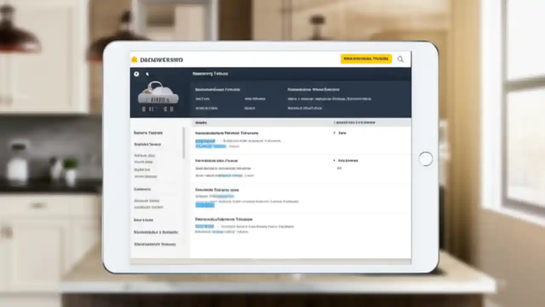Switch to the table header tab above the rows

[x=201, y=122]
